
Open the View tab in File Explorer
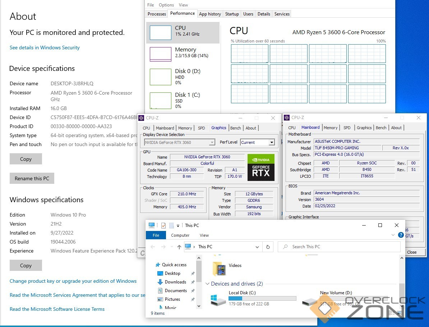(x=204, y=235)
